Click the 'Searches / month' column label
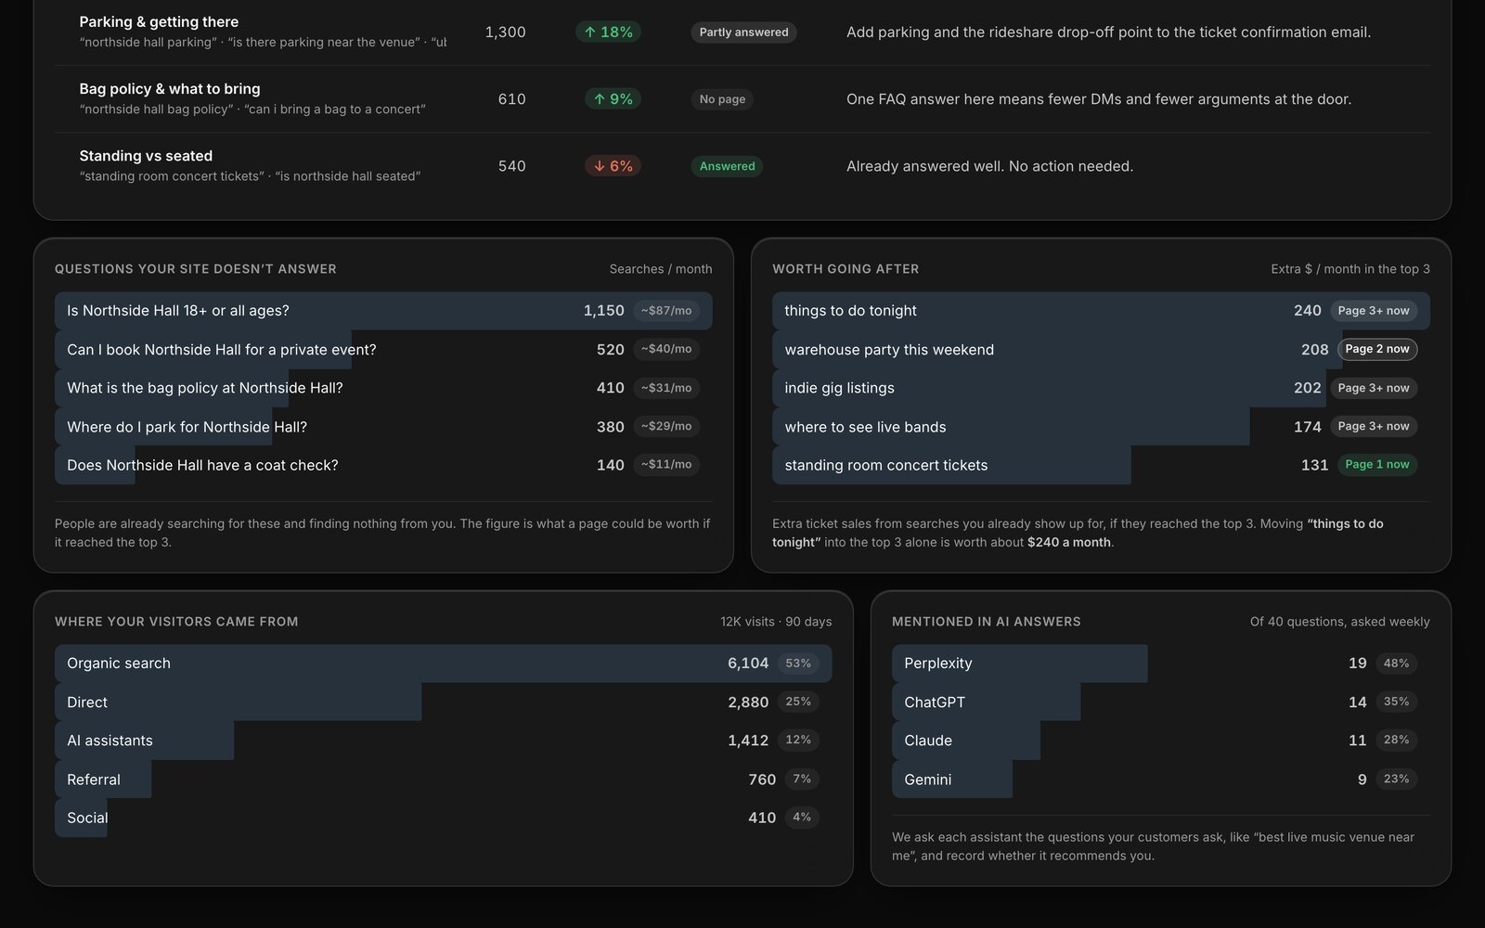This screenshot has width=1485, height=928. [661, 269]
